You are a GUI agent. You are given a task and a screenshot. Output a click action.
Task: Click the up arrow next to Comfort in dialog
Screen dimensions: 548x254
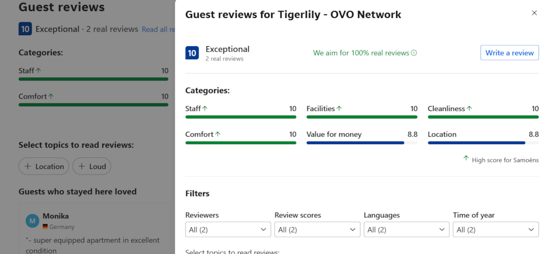point(218,134)
